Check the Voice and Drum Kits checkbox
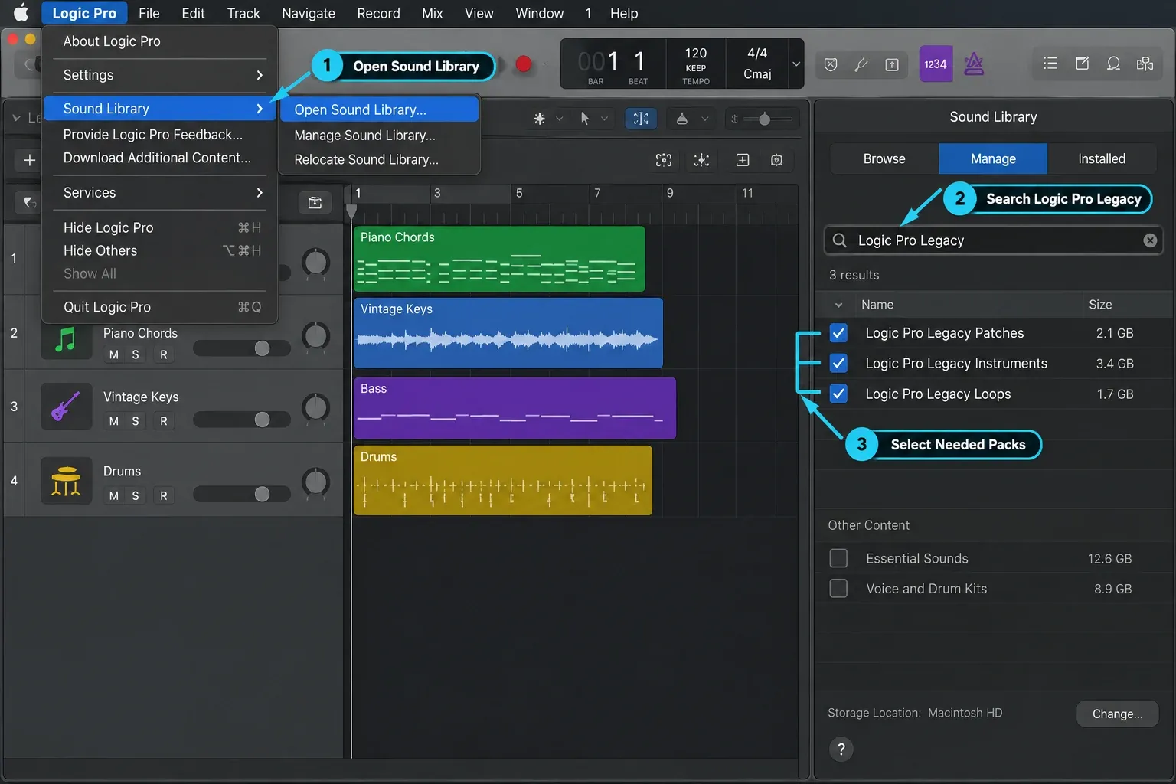This screenshot has width=1176, height=784. (x=838, y=588)
